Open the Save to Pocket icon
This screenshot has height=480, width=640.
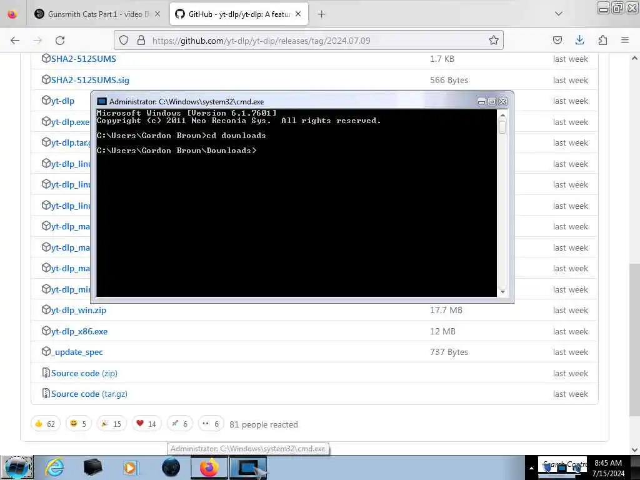(x=557, y=41)
